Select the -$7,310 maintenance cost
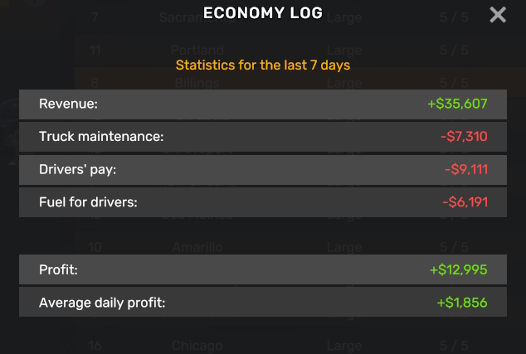The height and width of the screenshot is (354, 526). (x=464, y=137)
